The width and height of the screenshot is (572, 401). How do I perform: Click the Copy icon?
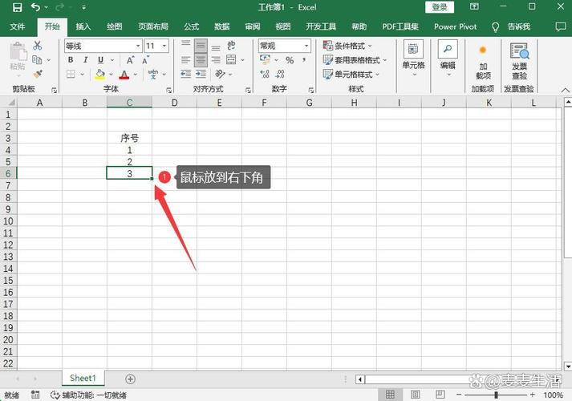click(37, 59)
